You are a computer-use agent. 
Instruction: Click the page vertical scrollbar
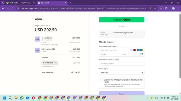click(180, 46)
